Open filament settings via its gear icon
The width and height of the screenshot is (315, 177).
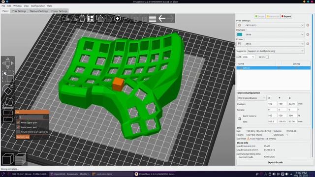308,34
